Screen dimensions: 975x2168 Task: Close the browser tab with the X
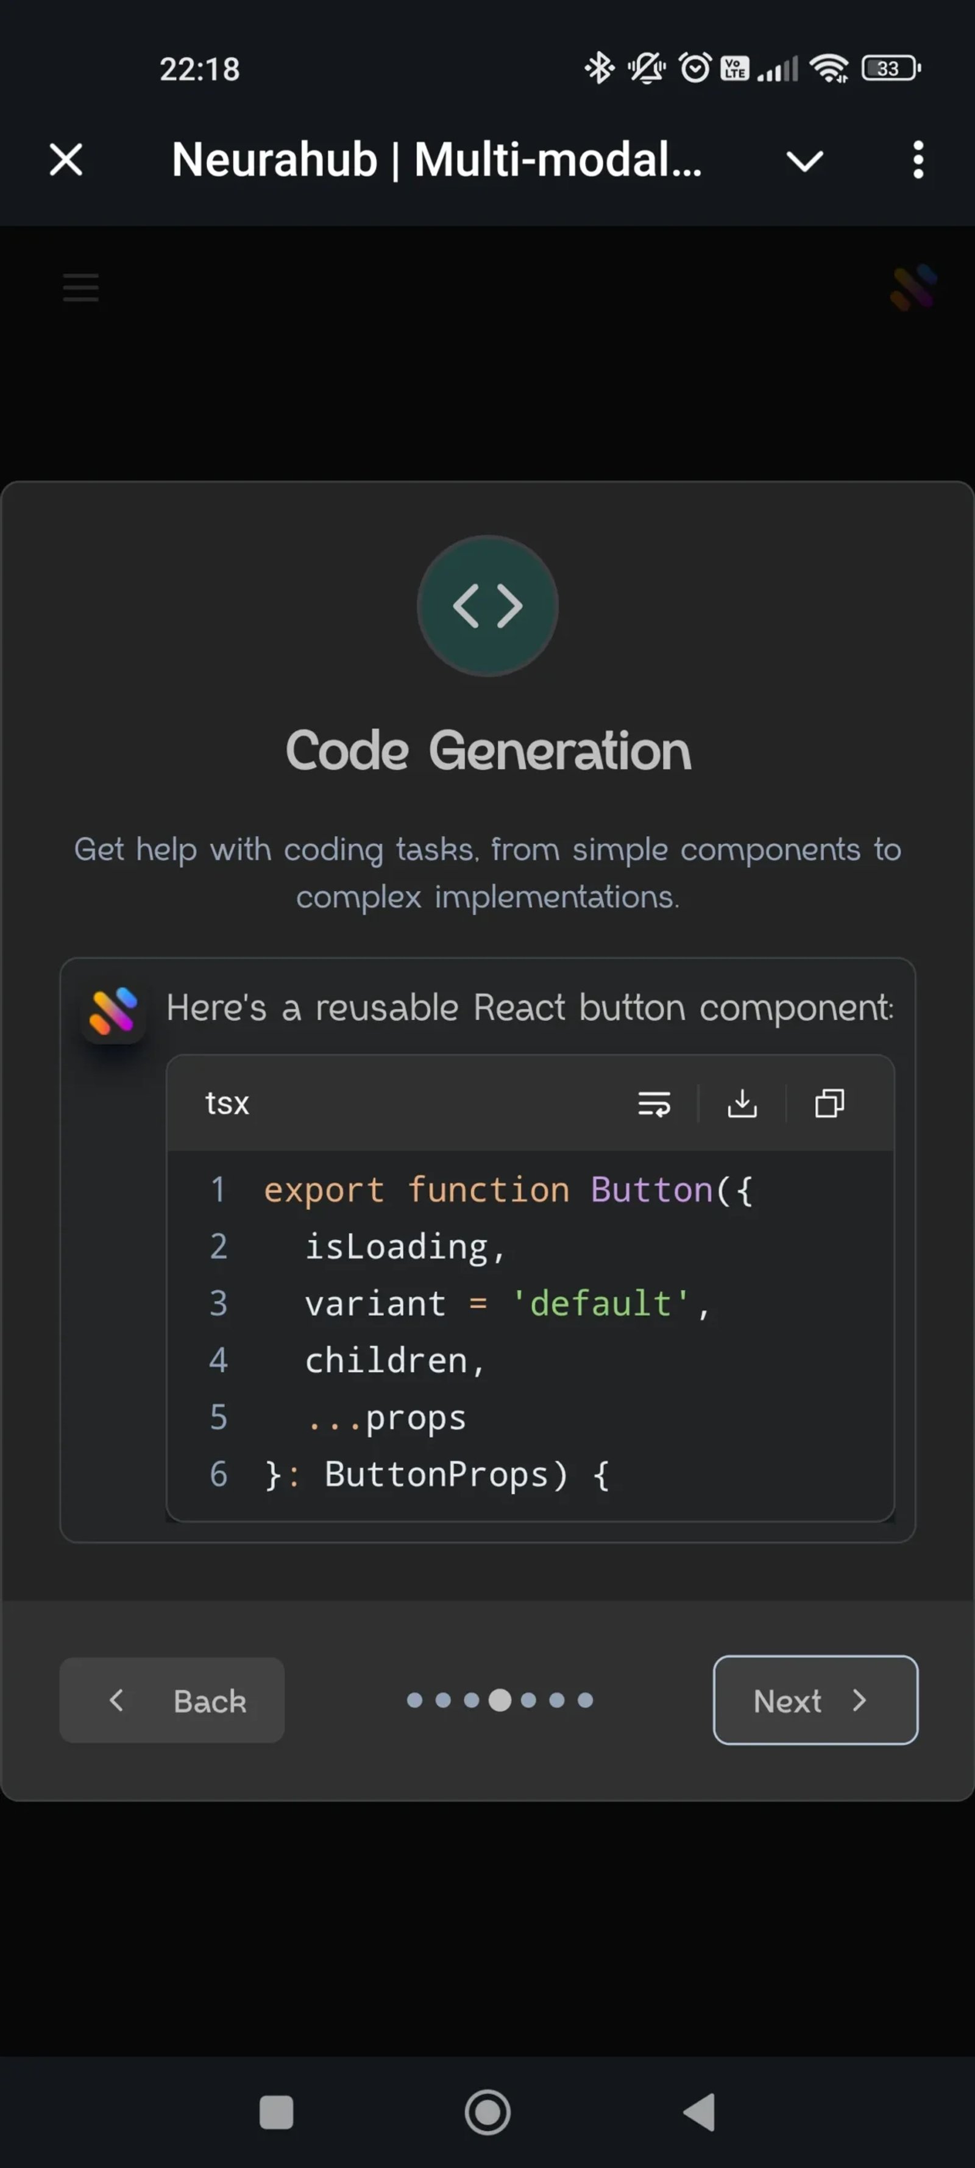66,160
